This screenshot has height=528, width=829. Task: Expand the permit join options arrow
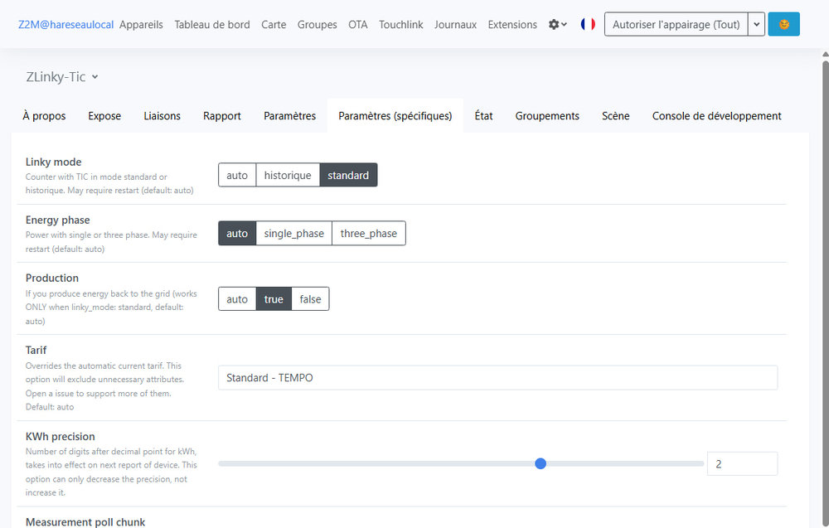[757, 24]
